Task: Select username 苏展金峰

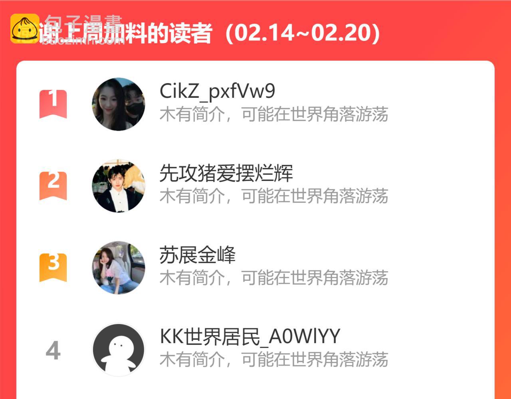Action: point(198,255)
